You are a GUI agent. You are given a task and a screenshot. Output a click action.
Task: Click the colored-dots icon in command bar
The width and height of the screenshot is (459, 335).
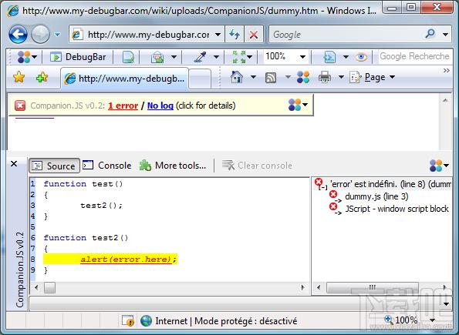tap(303, 77)
